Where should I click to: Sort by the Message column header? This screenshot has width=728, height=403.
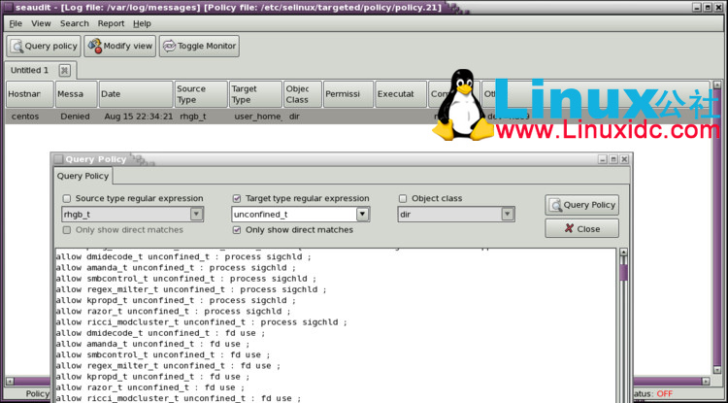click(76, 94)
